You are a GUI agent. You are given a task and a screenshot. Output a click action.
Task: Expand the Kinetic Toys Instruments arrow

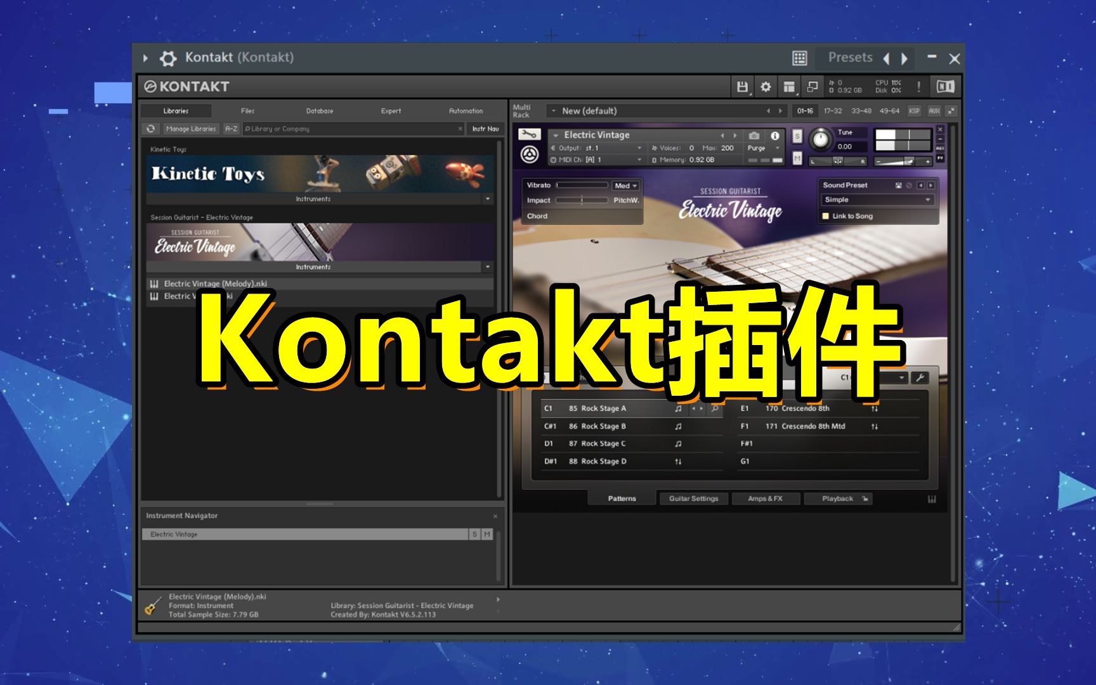tap(488, 199)
